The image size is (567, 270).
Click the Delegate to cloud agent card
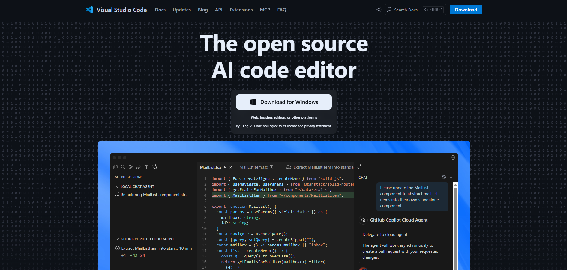click(403, 246)
